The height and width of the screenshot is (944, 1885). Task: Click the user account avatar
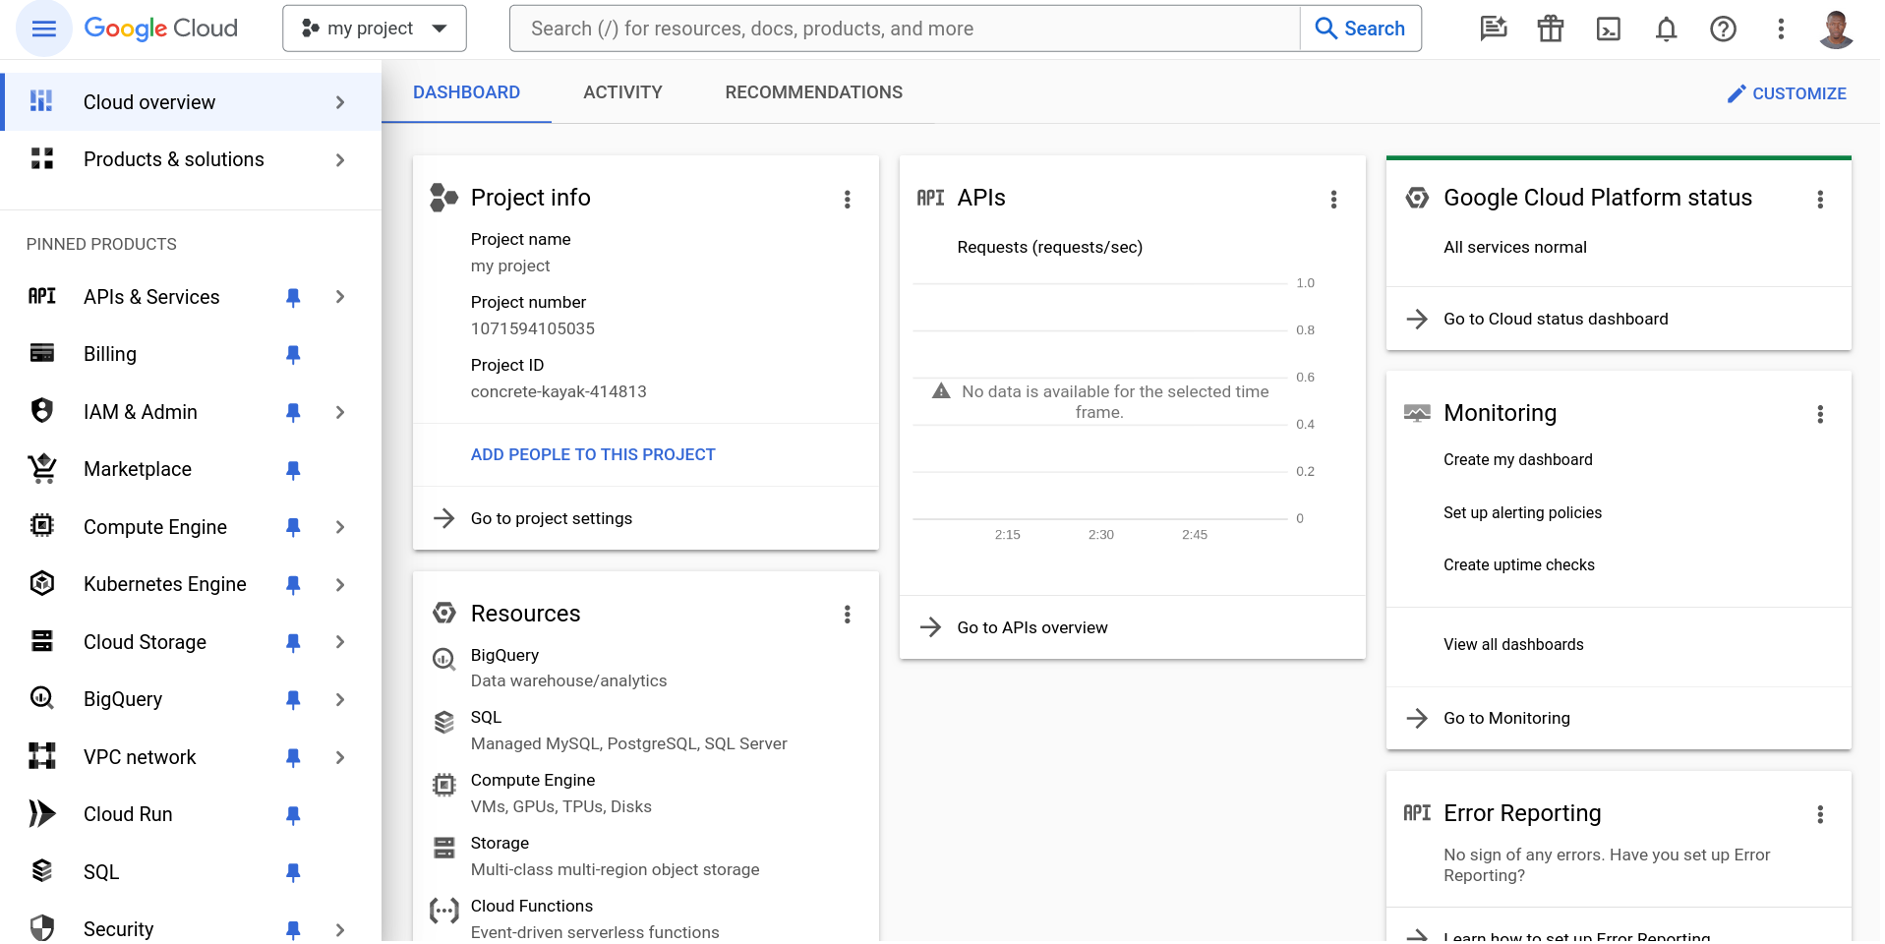(1835, 29)
